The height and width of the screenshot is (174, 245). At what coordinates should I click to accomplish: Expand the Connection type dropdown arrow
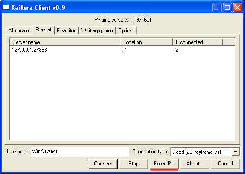(236, 152)
